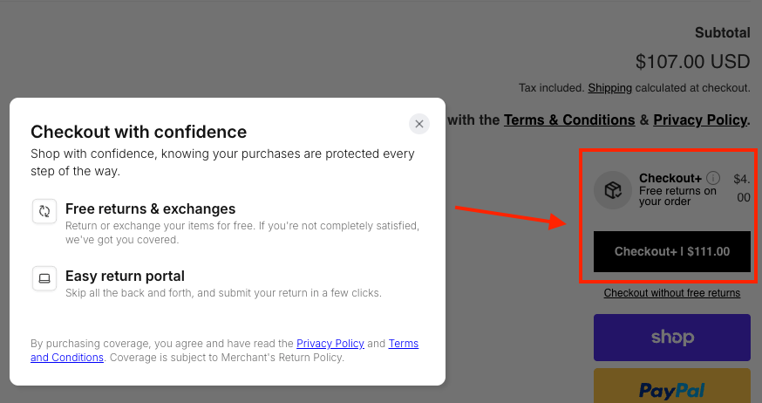Viewport: 762px width, 403px height.
Task: Pay with the PayPal button
Action: tap(672, 386)
